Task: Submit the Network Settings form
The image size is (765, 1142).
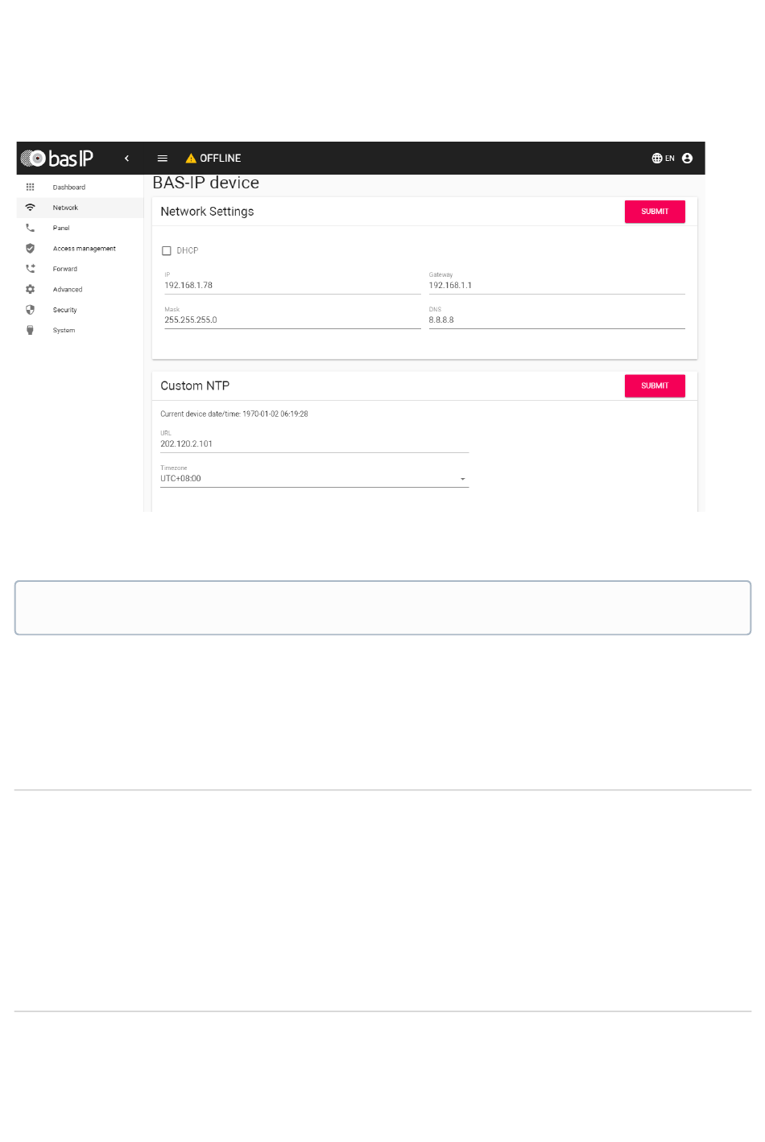Action: coord(655,212)
